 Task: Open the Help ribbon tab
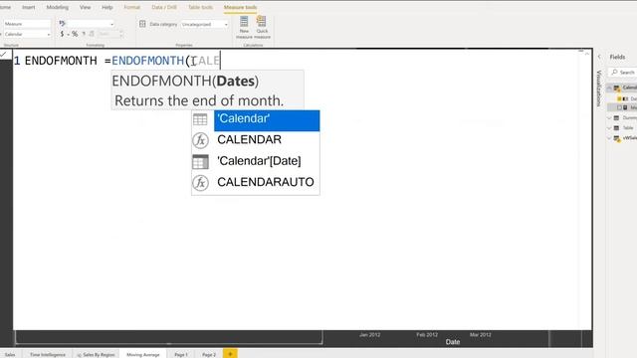[107, 7]
